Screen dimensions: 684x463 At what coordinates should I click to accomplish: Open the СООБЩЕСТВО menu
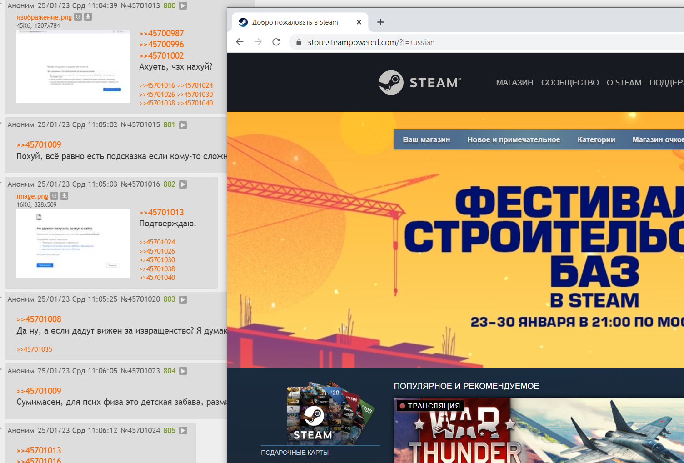(570, 83)
